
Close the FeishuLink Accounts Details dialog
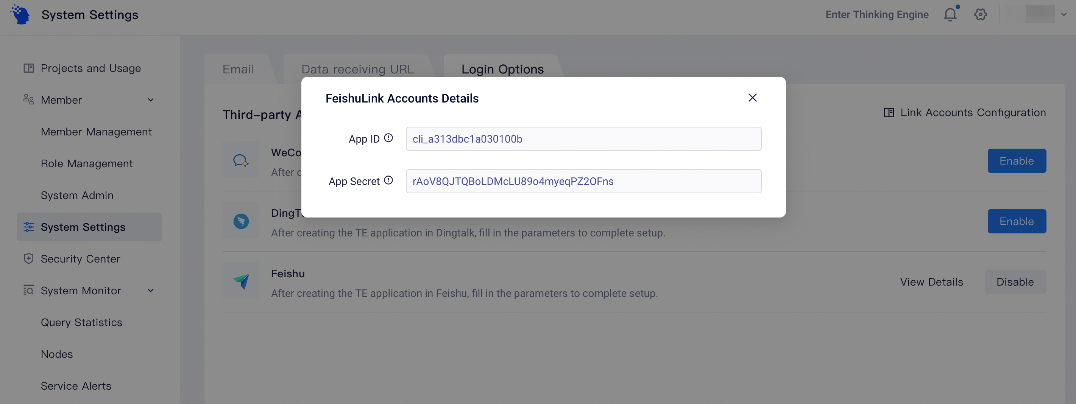[752, 98]
